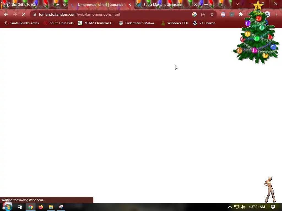The width and height of the screenshot is (282, 211).
Task: Open the Endermanch Malwa... bookmark
Action: (138, 23)
